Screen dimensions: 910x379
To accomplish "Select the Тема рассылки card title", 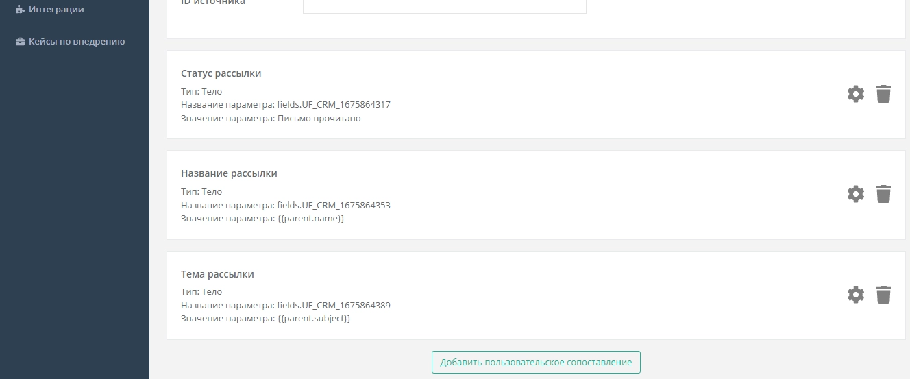I will 217,274.
